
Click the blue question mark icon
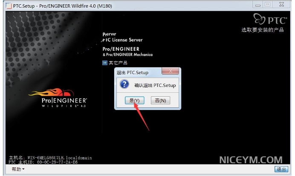[x=124, y=84]
